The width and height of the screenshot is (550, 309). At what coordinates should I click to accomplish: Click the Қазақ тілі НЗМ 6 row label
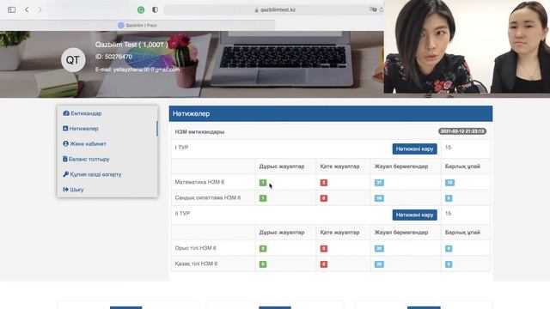click(x=196, y=264)
